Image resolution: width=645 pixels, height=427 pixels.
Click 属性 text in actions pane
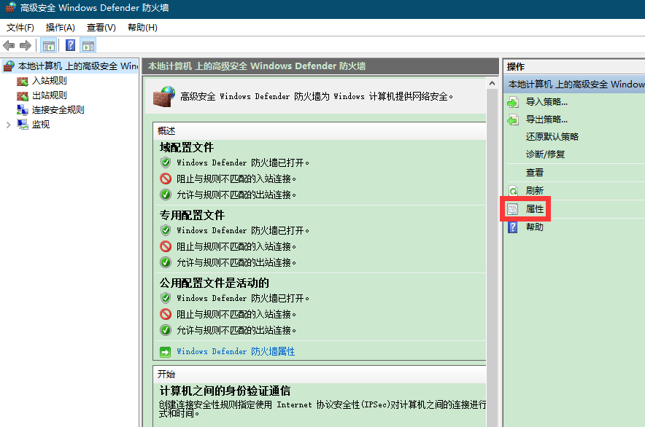[x=535, y=209]
